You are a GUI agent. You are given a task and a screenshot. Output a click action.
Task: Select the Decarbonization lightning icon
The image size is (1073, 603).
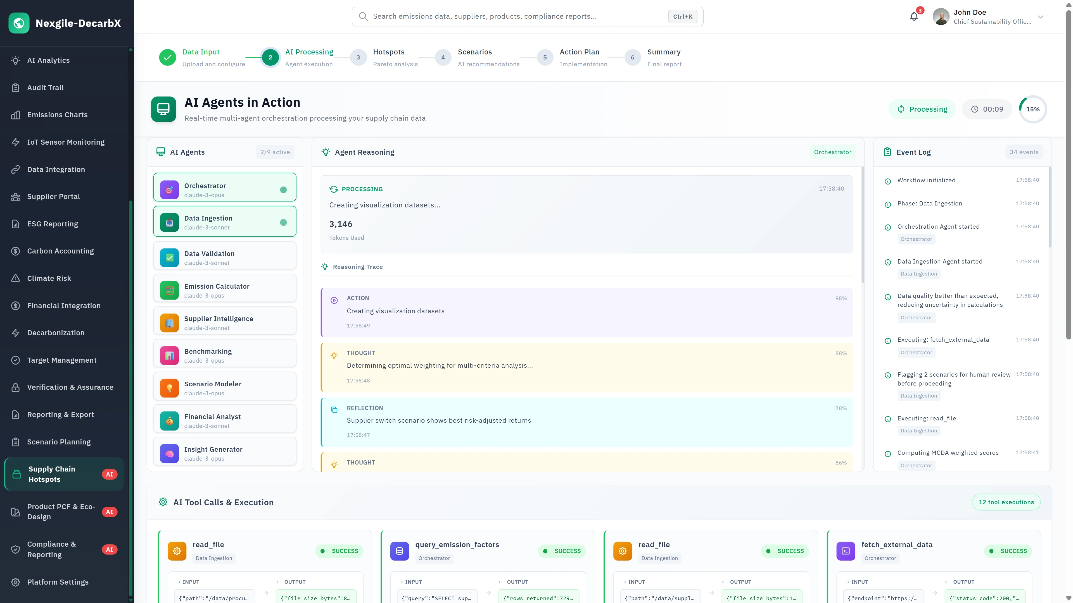[15, 332]
